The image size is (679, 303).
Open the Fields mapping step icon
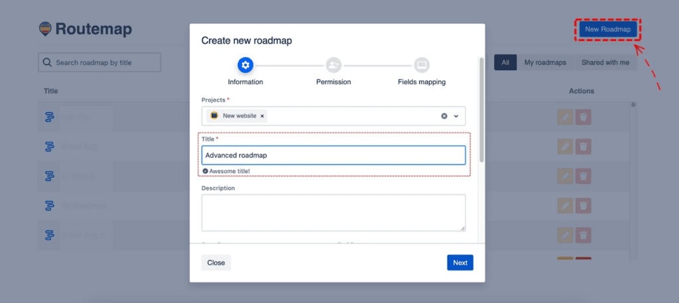coord(421,66)
